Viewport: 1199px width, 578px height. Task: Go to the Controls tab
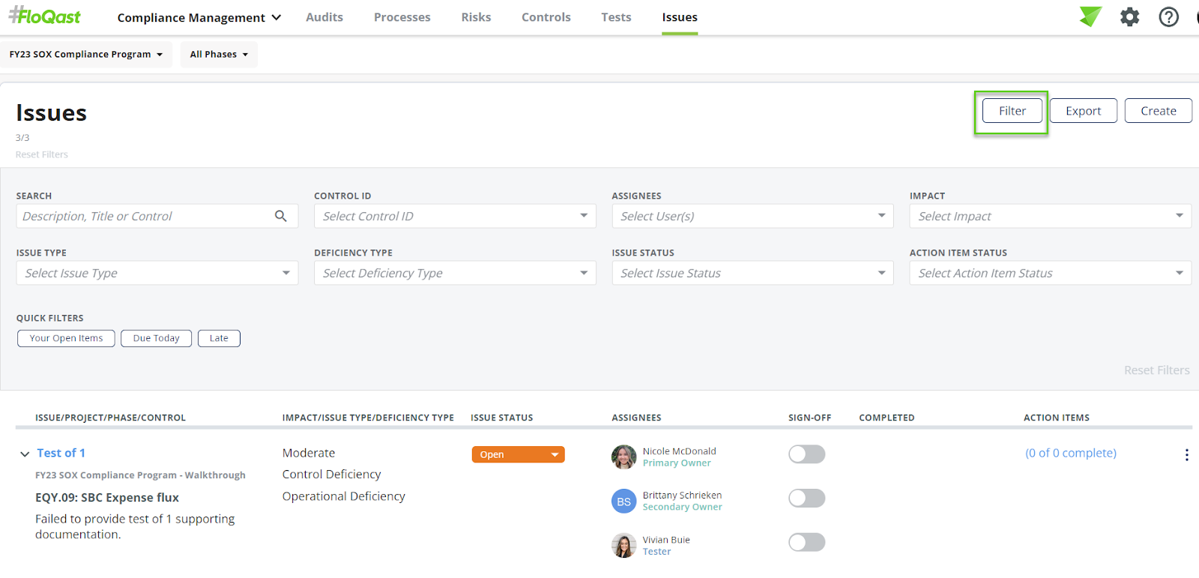[546, 17]
